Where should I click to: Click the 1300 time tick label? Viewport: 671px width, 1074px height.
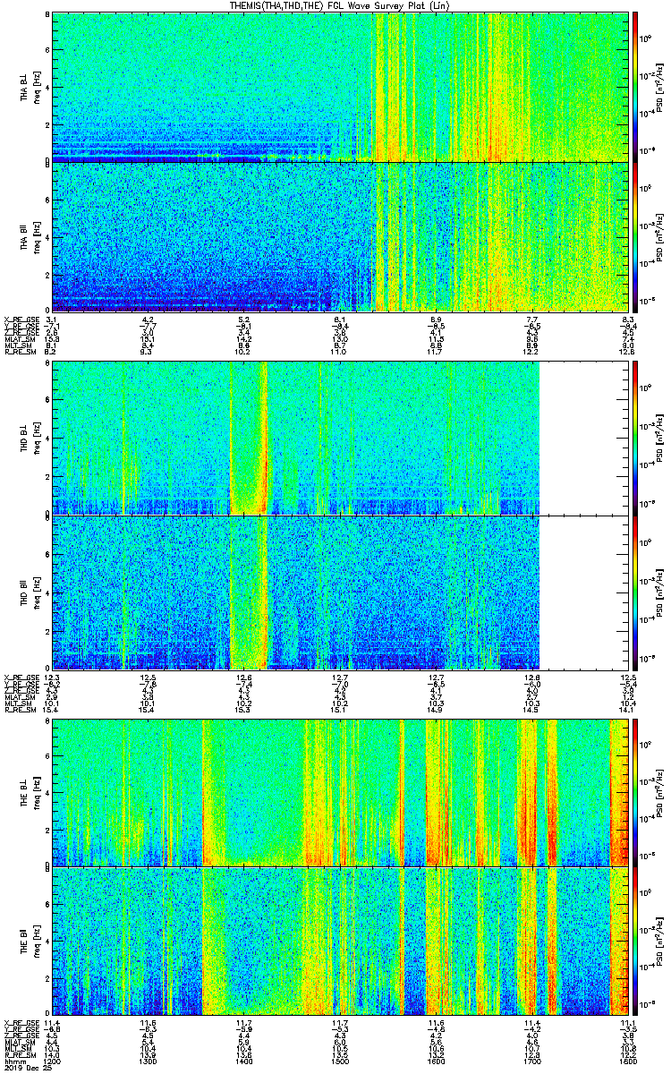point(148,1061)
